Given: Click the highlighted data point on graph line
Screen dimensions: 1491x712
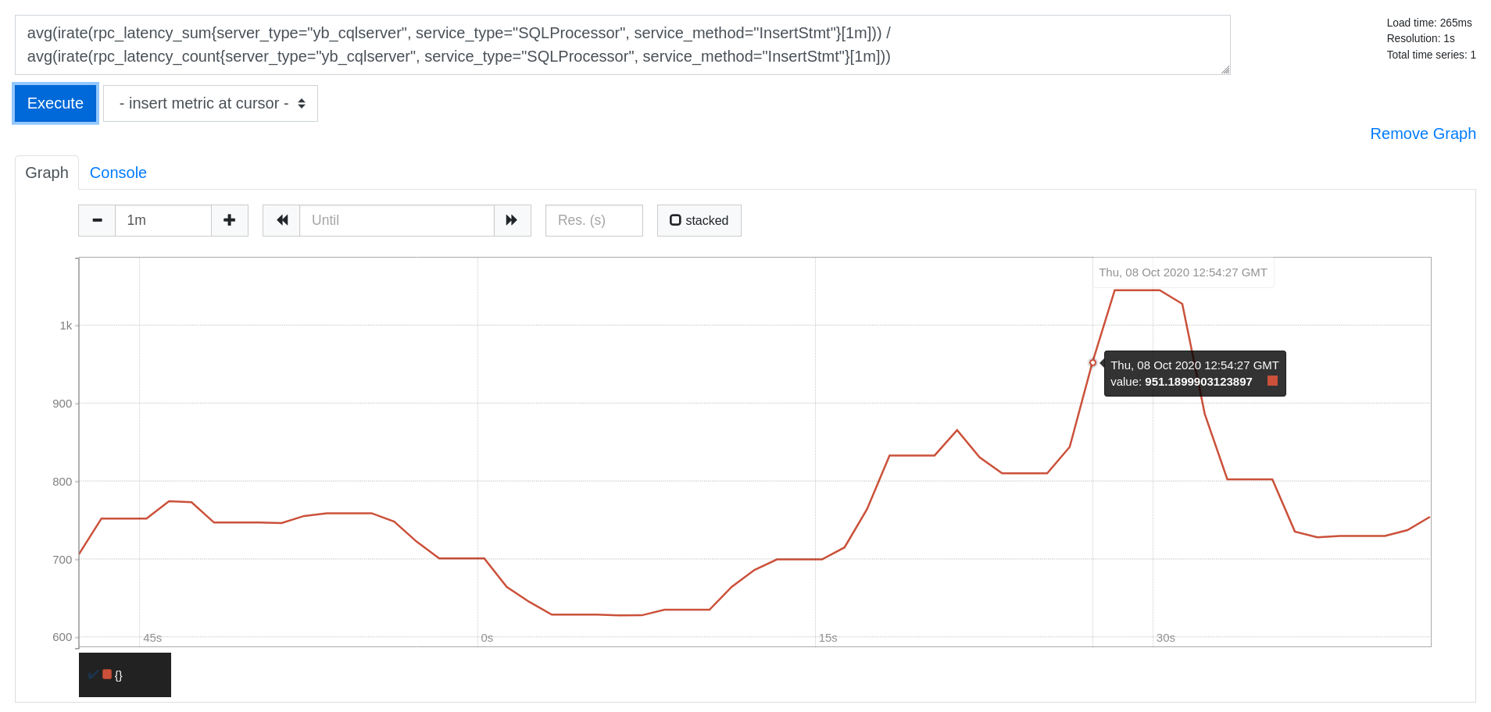Looking at the screenshot, I should pyautogui.click(x=1092, y=363).
